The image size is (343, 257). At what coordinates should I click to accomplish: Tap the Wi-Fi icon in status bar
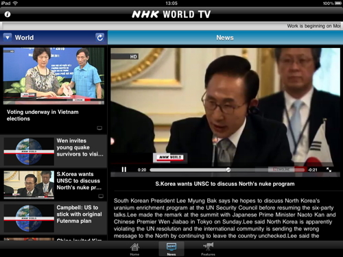click(15, 3)
